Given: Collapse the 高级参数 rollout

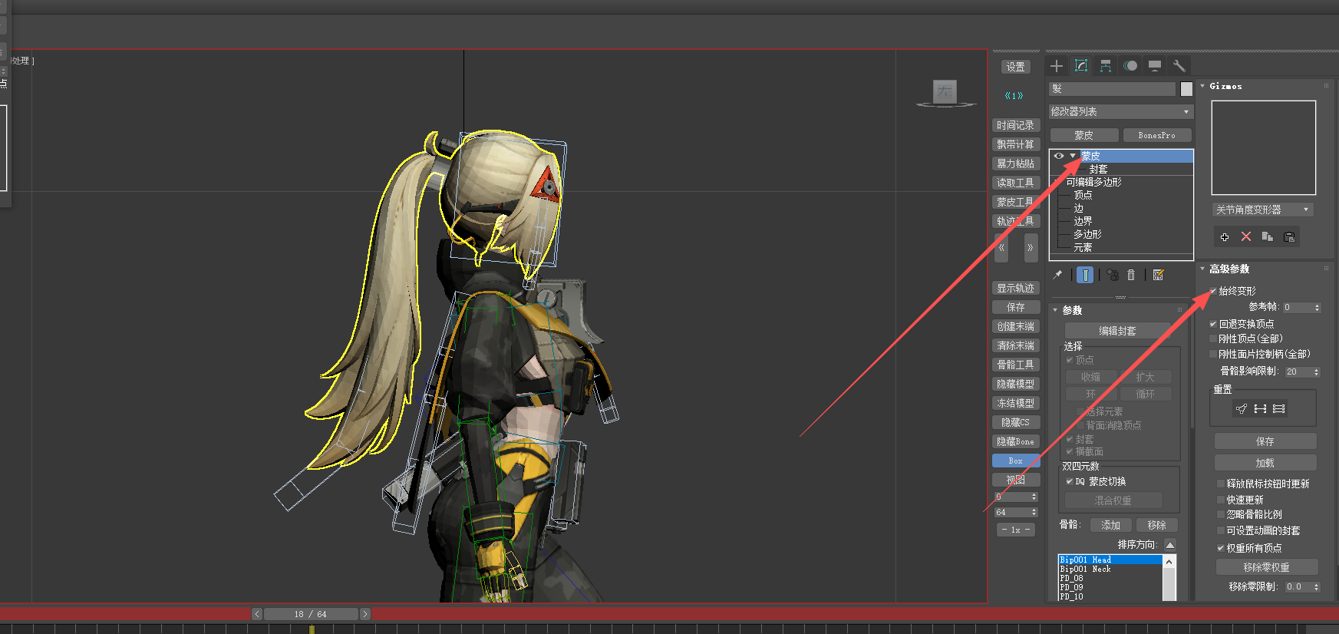Looking at the screenshot, I should tap(1202, 269).
